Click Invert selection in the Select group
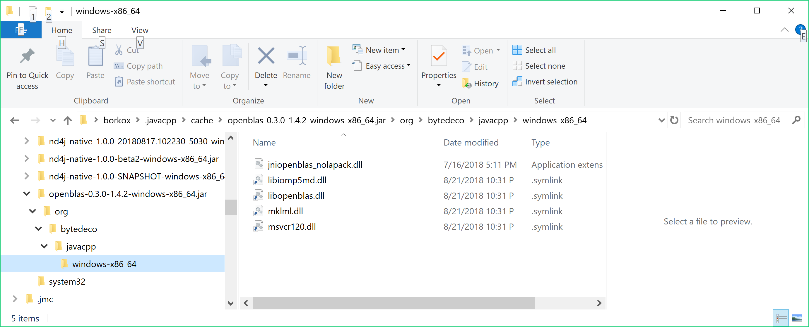Image resolution: width=809 pixels, height=327 pixels. (551, 82)
